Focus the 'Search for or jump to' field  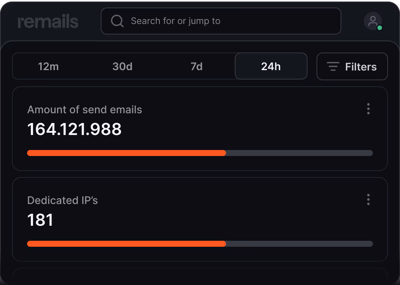(x=221, y=21)
